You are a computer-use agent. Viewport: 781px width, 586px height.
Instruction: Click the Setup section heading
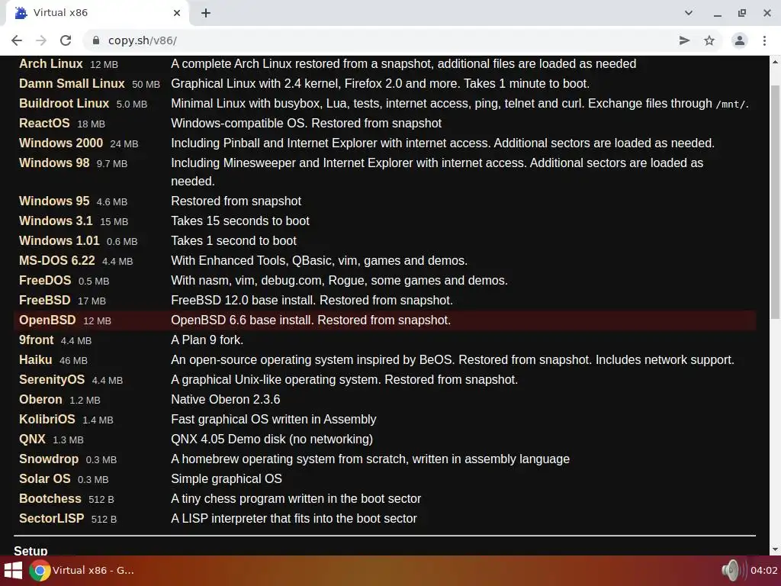pyautogui.click(x=31, y=550)
